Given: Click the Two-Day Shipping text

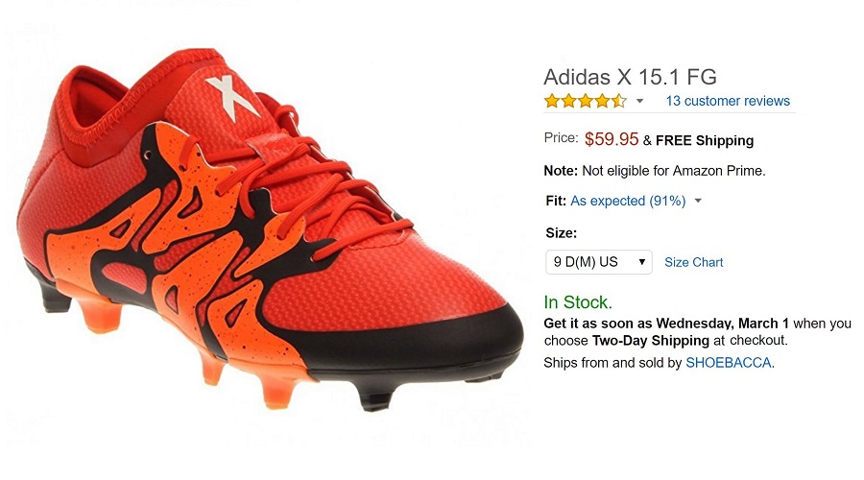Looking at the screenshot, I should click(x=649, y=340).
